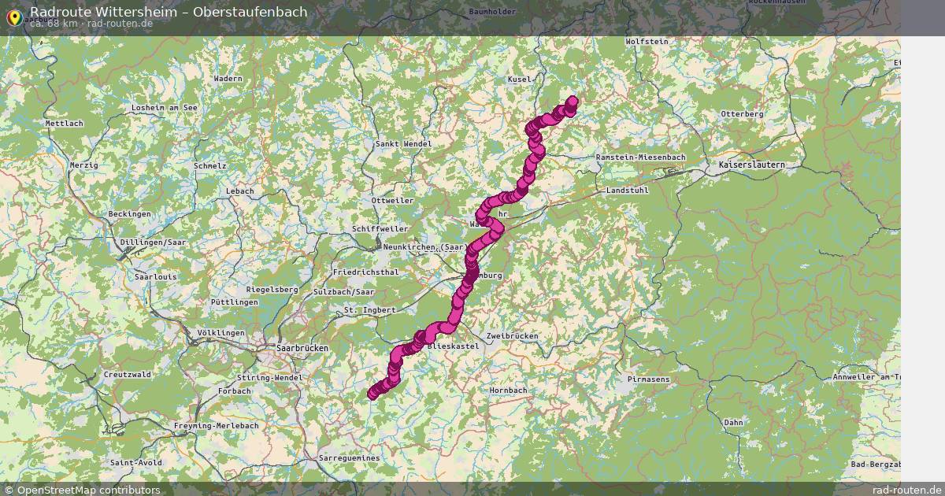Click the Pirmasens town label
945x496 pixels.
(x=649, y=379)
